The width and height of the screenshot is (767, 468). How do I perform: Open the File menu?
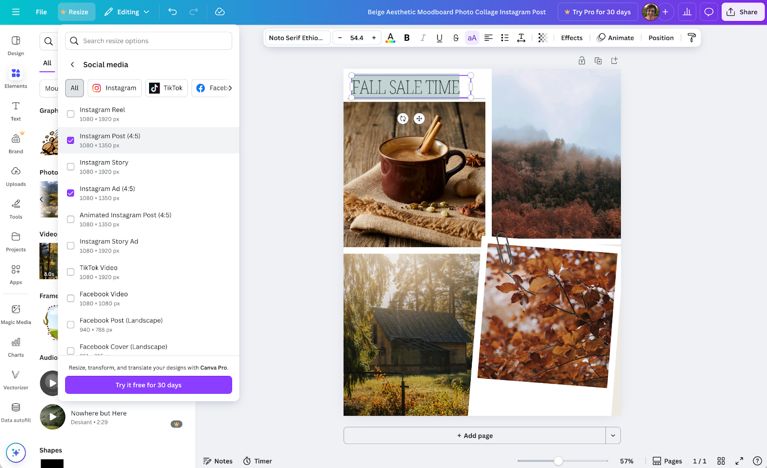[x=41, y=12]
